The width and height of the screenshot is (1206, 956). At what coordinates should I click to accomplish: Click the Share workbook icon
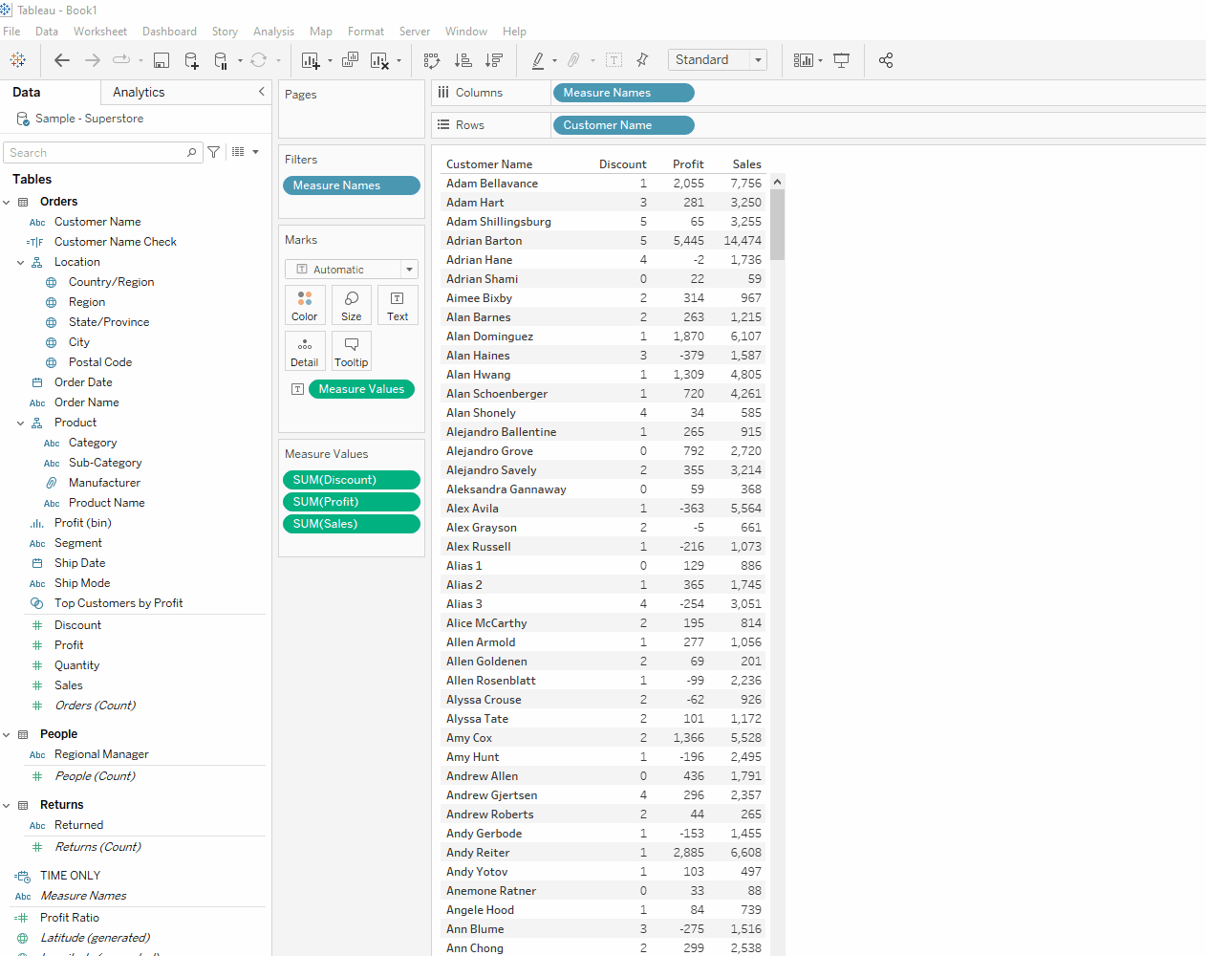tap(886, 60)
